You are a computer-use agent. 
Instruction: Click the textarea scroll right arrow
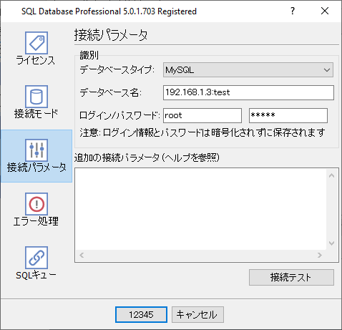point(320,256)
